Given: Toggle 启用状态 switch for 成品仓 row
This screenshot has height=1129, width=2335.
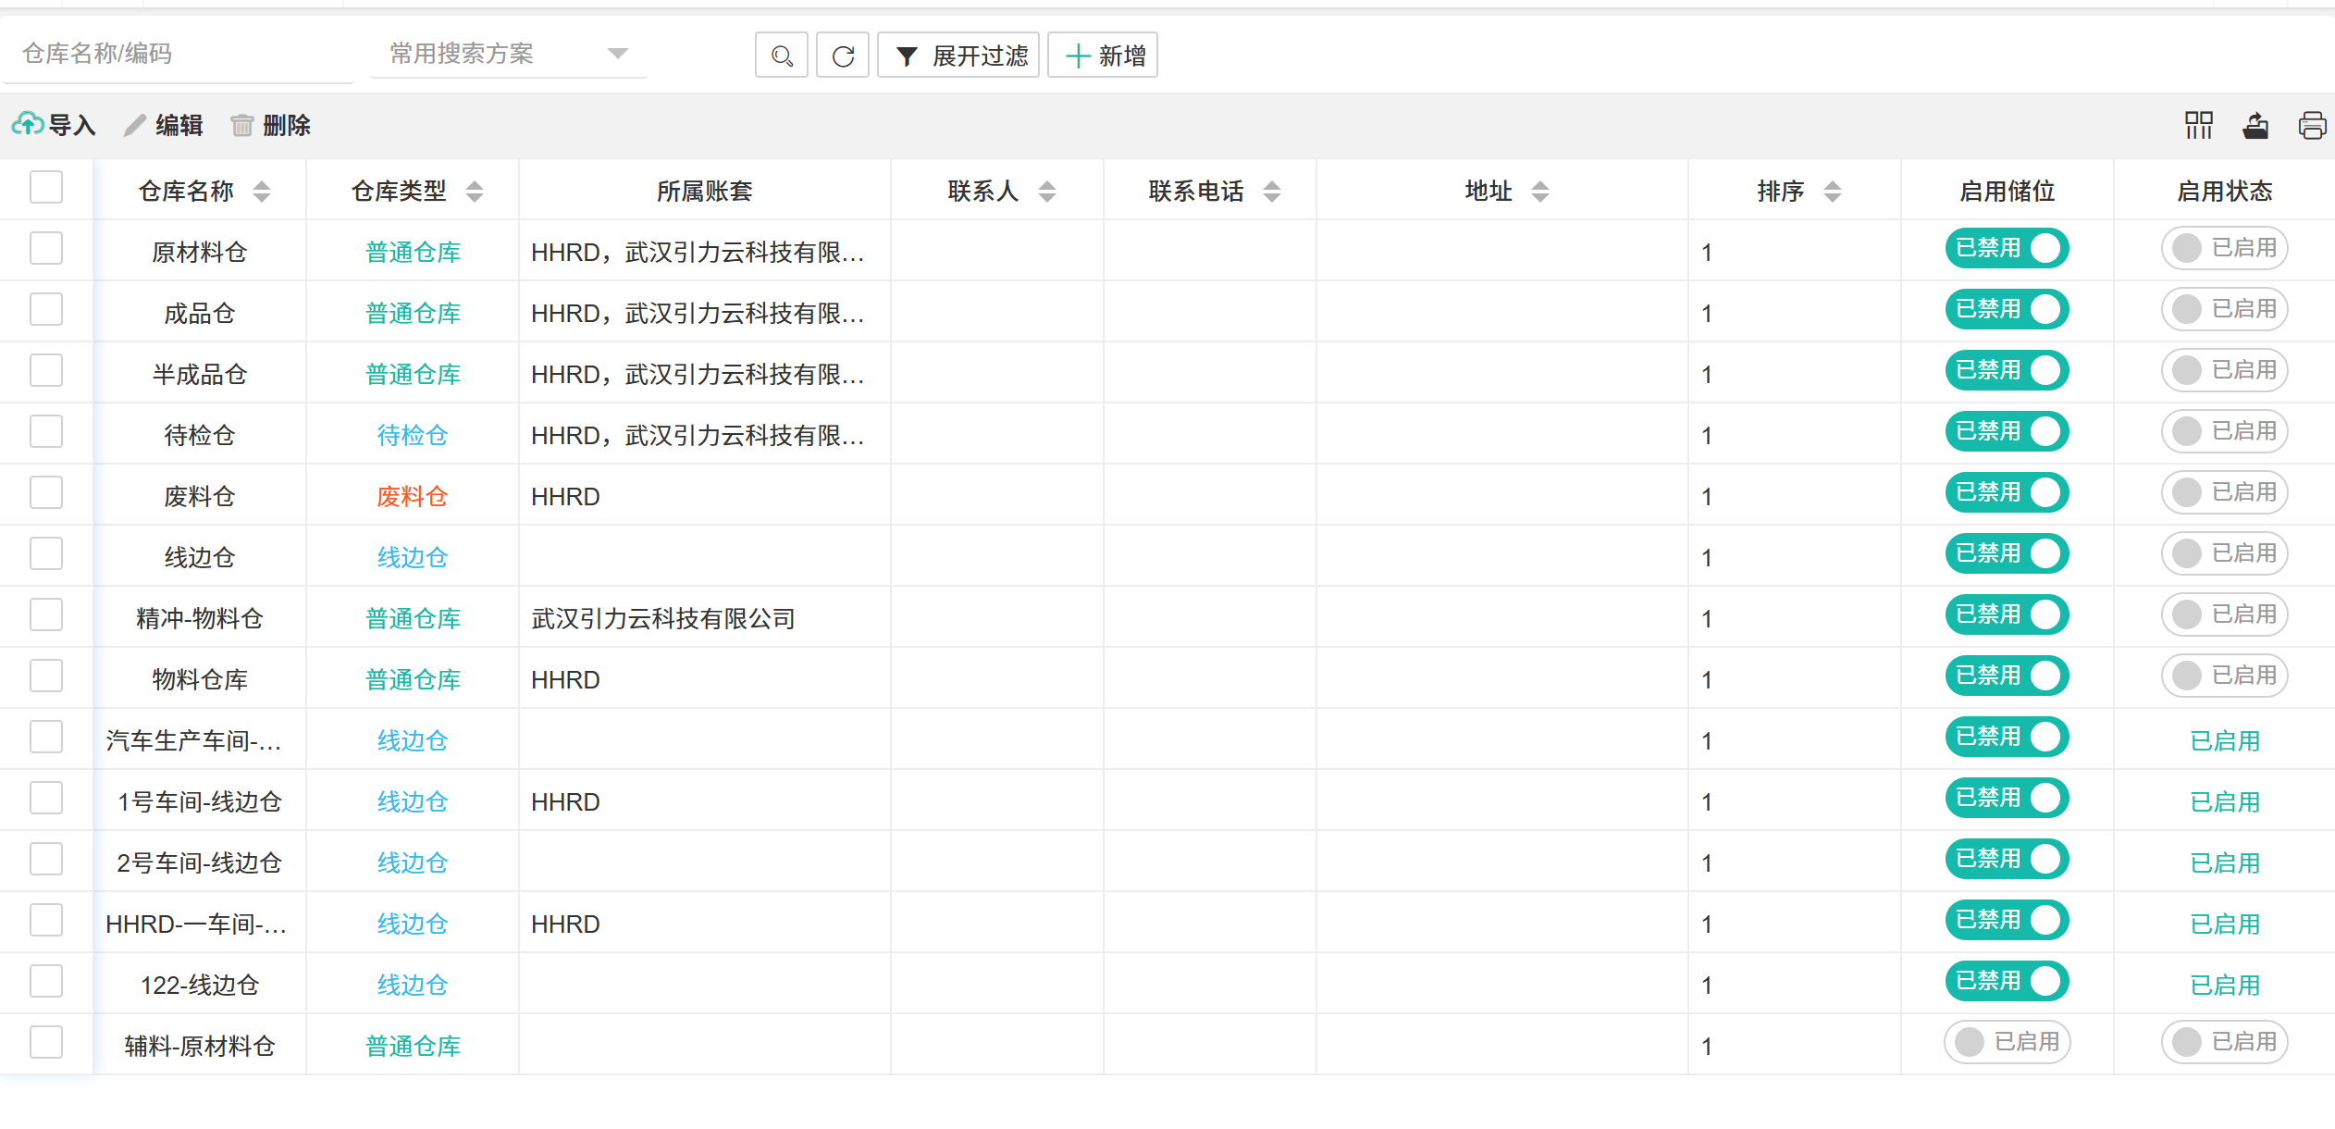Looking at the screenshot, I should click(2224, 309).
